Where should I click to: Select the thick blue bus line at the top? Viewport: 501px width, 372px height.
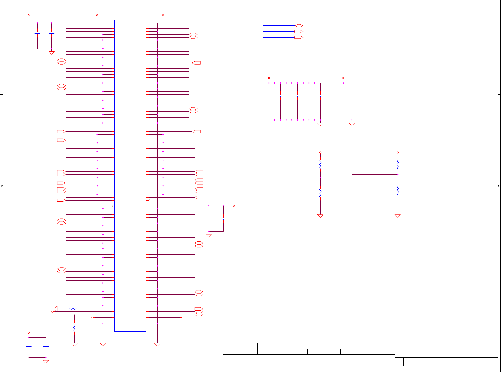pos(279,26)
